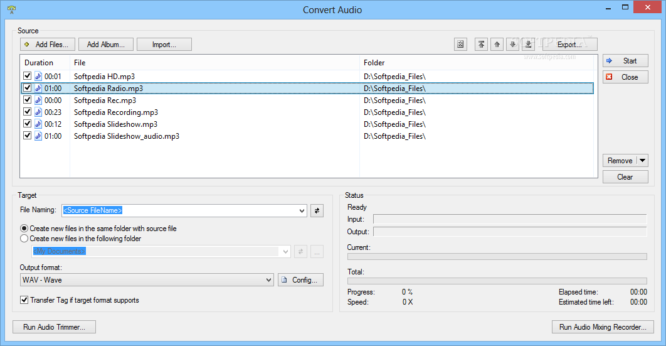
Task: Click the Export button
Action: [569, 44]
